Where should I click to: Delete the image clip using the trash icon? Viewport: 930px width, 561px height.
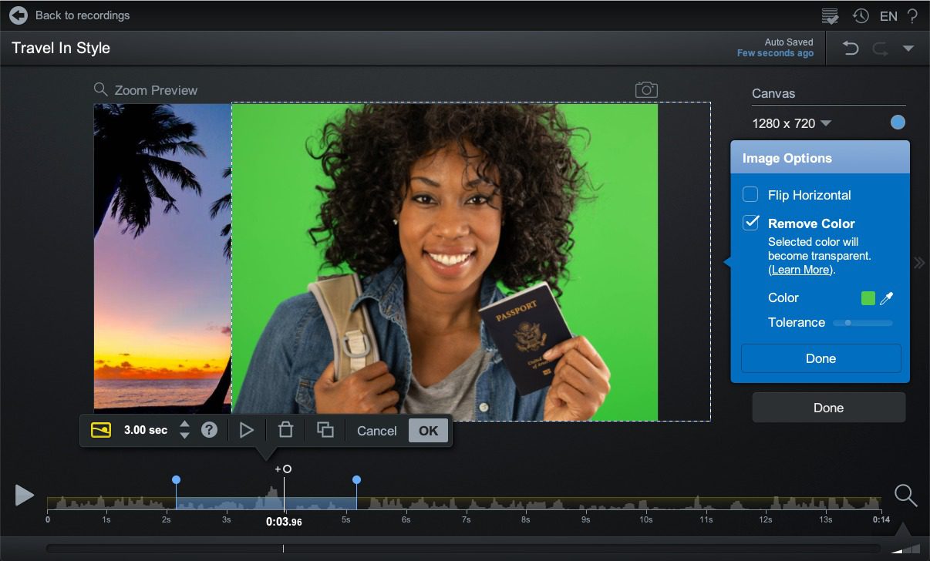(x=286, y=430)
